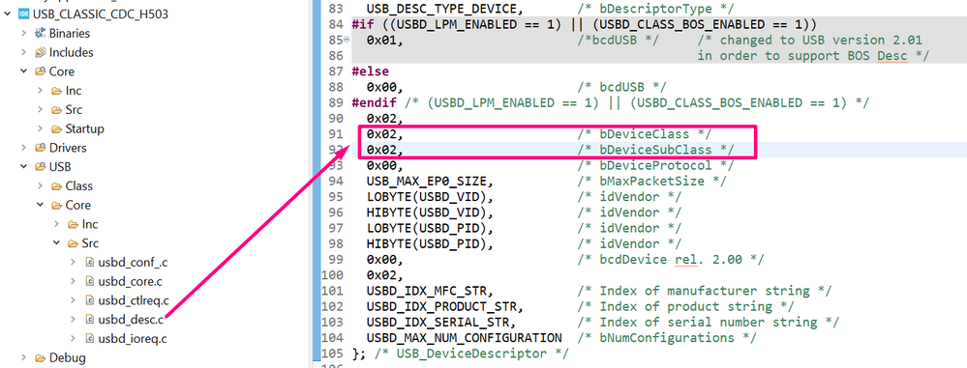The height and width of the screenshot is (368, 967).
Task: Click the Drivers folder icon
Action: pos(40,148)
